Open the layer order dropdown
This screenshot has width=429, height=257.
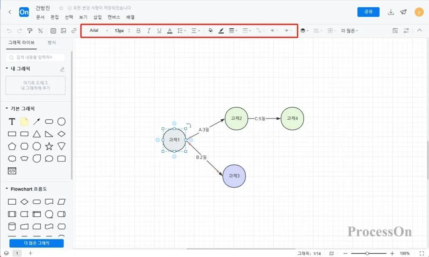pyautogui.click(x=304, y=30)
